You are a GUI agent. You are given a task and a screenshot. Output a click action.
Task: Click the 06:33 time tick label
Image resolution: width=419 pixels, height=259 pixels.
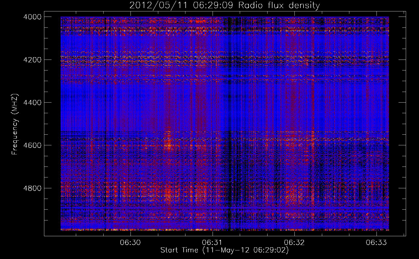pos(376,242)
